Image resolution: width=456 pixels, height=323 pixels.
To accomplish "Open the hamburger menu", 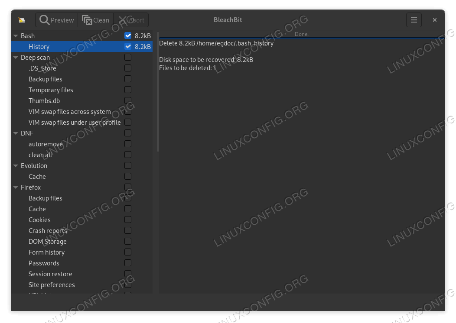I will (414, 20).
